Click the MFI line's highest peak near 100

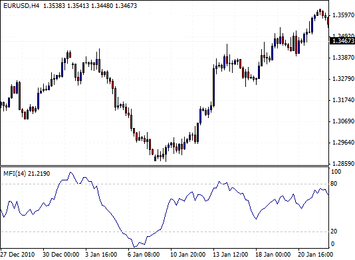click(70, 173)
